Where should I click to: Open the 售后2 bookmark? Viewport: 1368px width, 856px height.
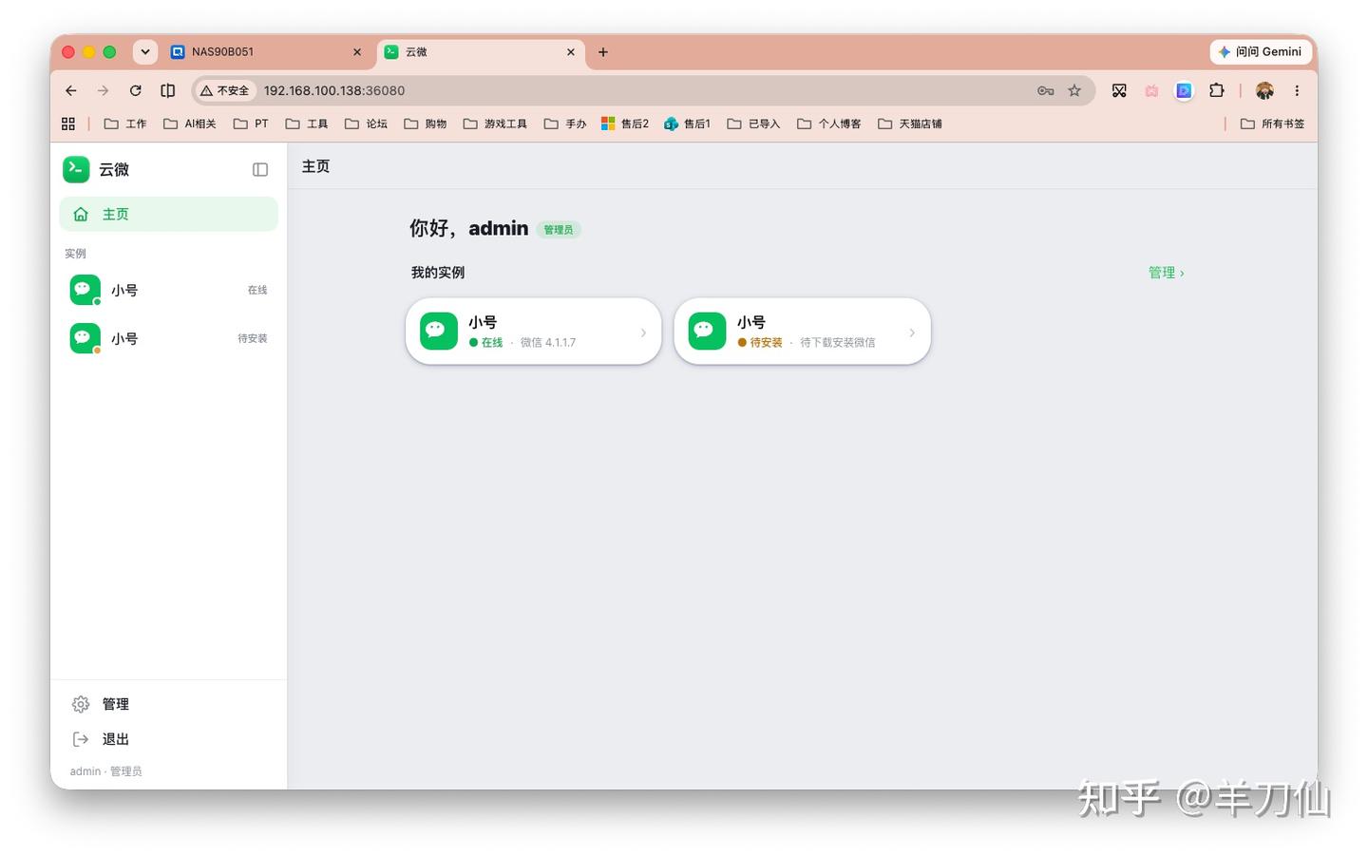(625, 124)
